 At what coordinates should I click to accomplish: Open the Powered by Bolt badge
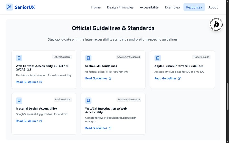click(216, 24)
